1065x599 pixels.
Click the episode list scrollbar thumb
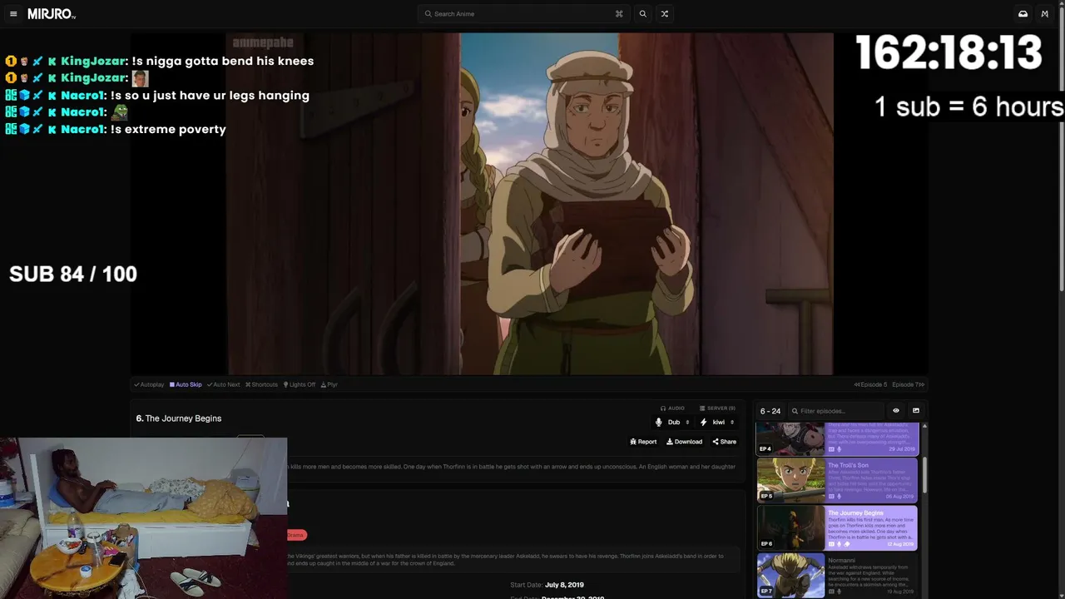924,474
